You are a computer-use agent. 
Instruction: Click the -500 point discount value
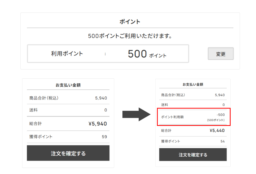(x=220, y=115)
